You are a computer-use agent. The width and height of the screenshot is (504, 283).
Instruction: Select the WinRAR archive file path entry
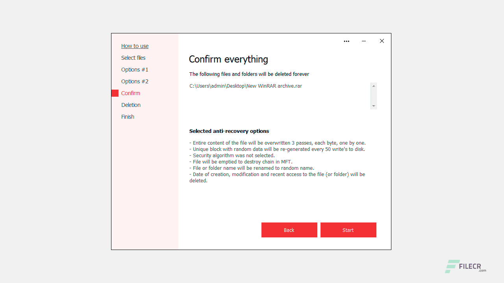pos(246,86)
